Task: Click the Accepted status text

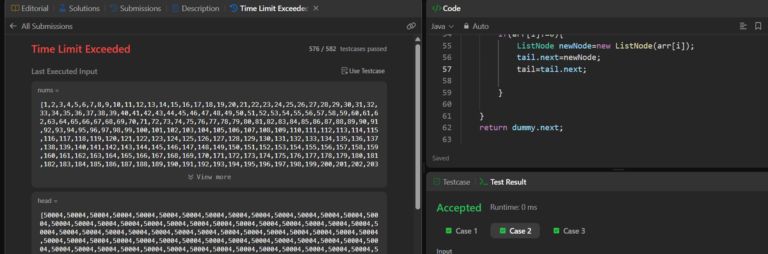Action: pos(459,207)
